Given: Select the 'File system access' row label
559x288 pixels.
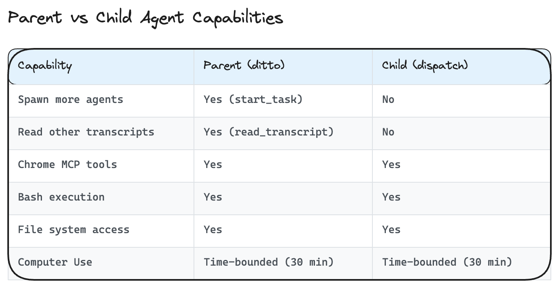Looking at the screenshot, I should pyautogui.click(x=74, y=230).
